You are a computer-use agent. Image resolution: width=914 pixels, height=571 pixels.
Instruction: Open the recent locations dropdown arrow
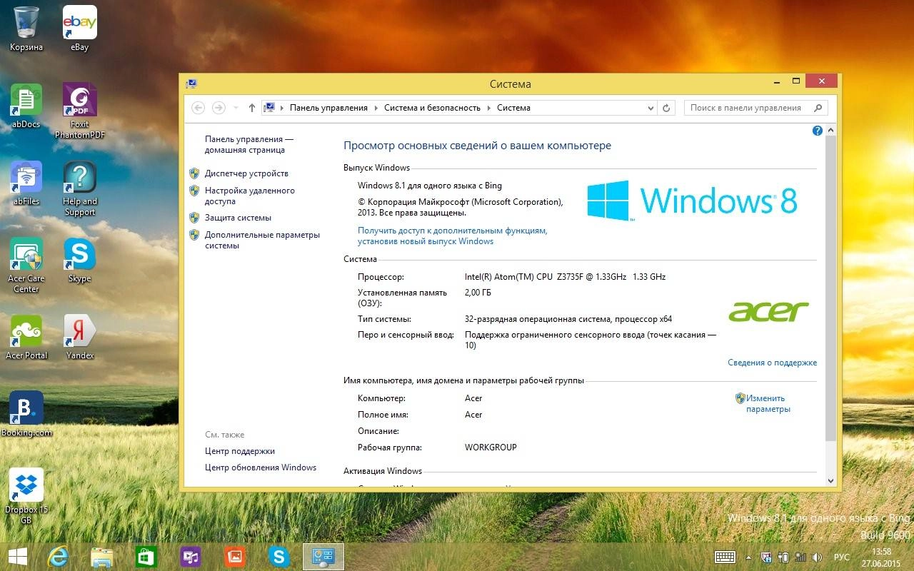234,108
